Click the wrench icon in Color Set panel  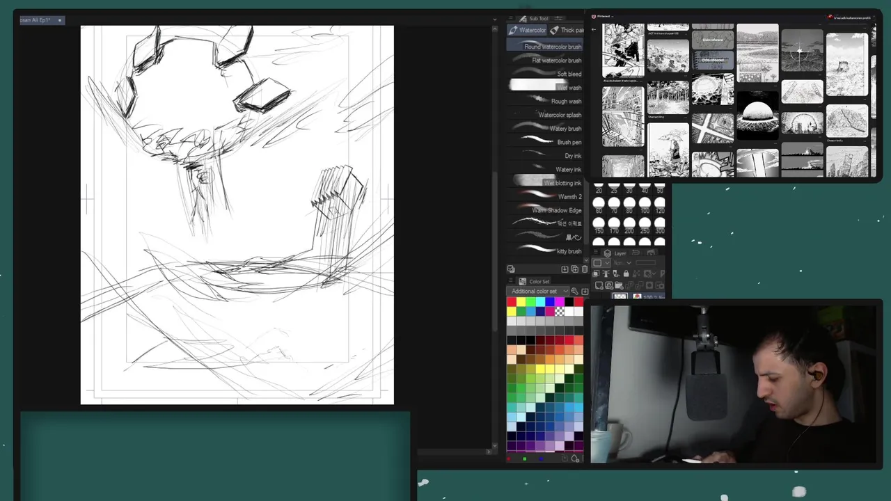575,291
